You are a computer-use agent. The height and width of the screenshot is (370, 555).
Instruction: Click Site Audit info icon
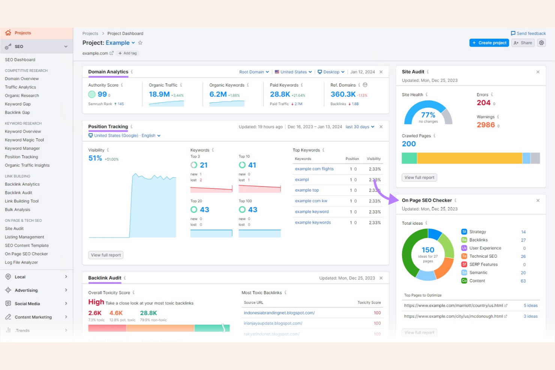[427, 72]
